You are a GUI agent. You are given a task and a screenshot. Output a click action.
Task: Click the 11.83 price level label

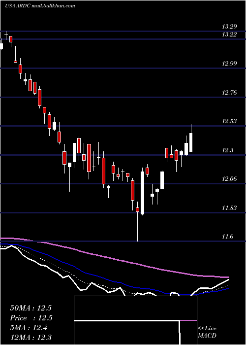click(229, 208)
